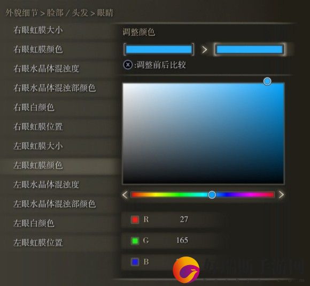
Task: Click the red R channel square icon
Action: tap(135, 220)
